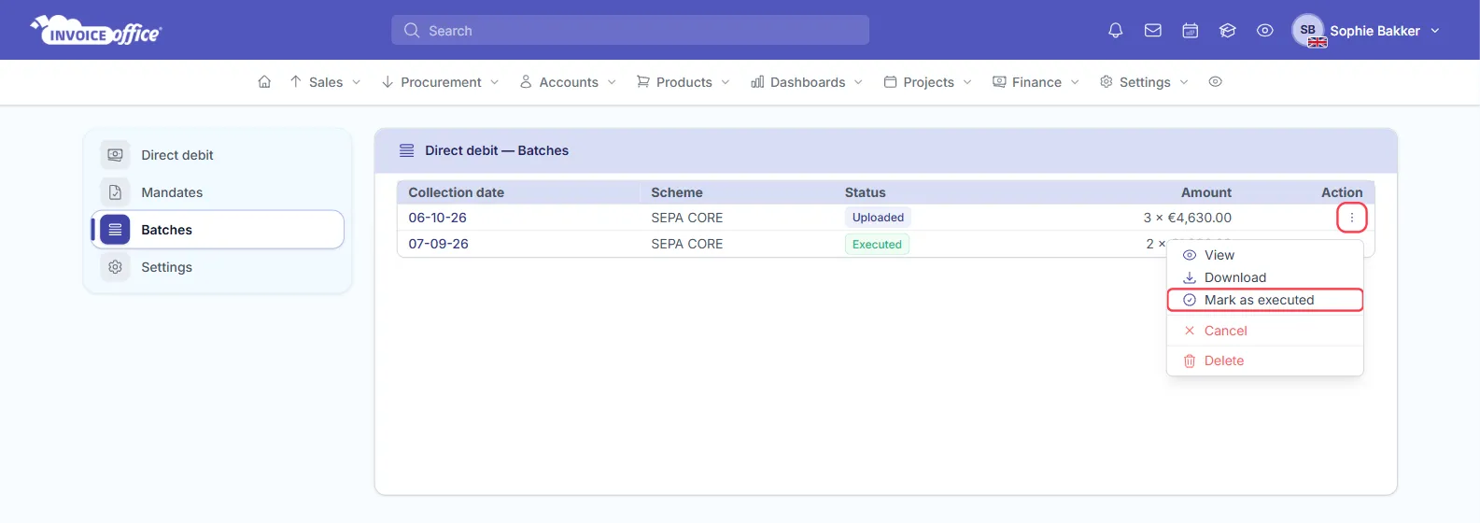Toggle the eye icon after Settings in navbar

(1215, 82)
